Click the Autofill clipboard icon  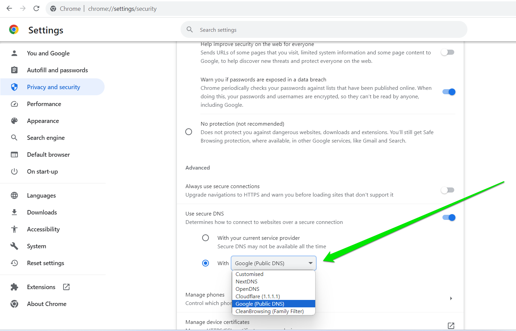click(14, 70)
